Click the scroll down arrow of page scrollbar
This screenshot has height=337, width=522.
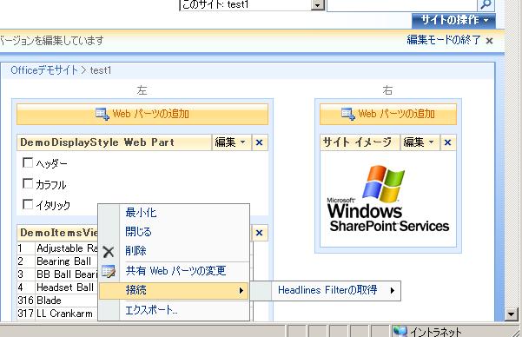click(x=512, y=314)
